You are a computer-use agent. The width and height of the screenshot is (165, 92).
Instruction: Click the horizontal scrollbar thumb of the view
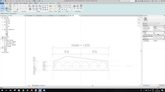(x=93, y=86)
